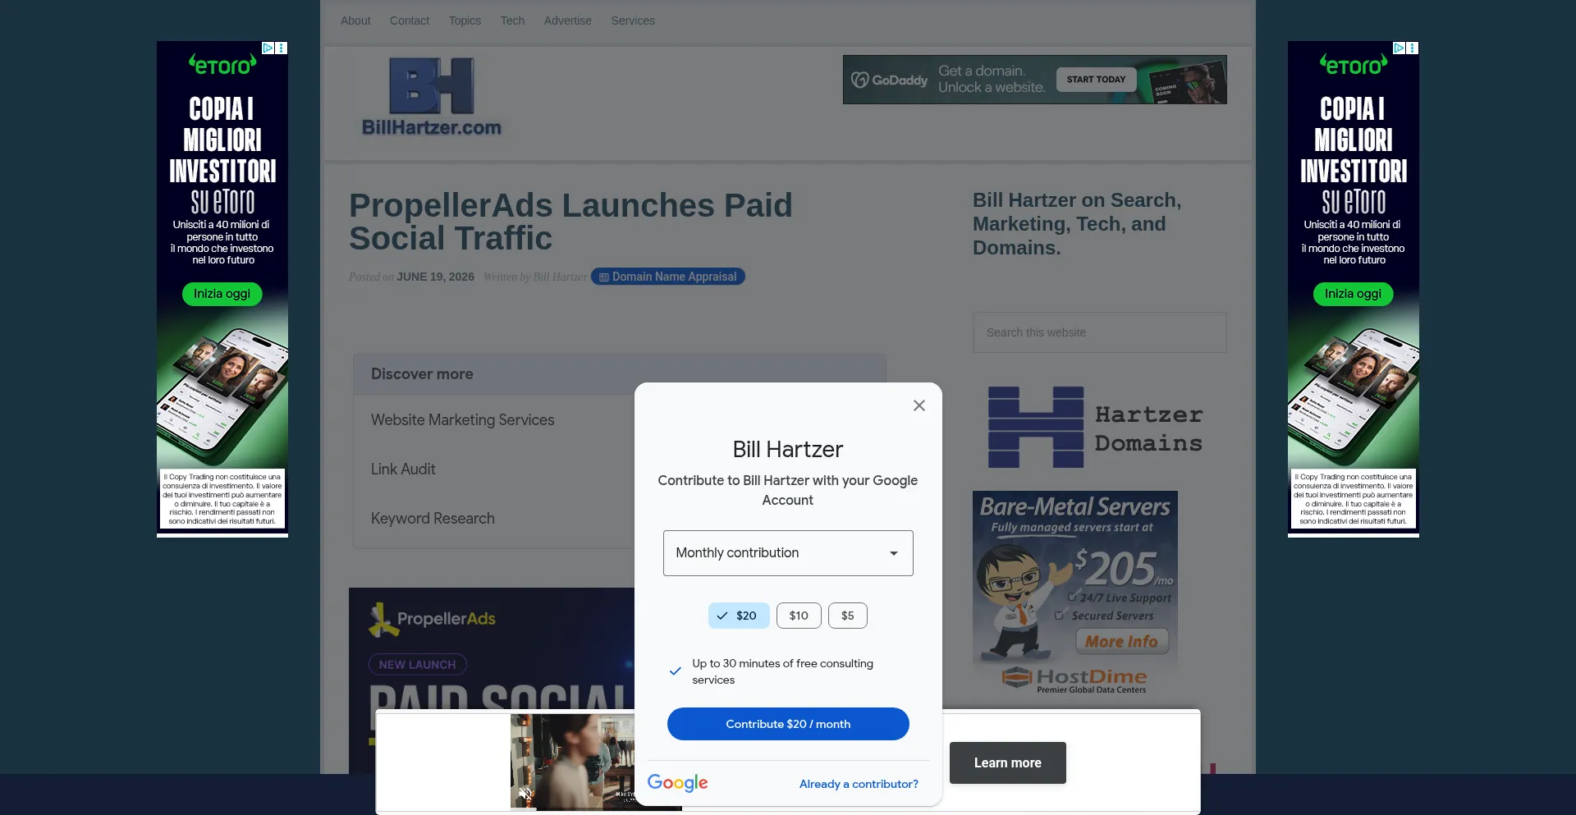Image resolution: width=1576 pixels, height=815 pixels.
Task: Click the Learn more button
Action: 1008,763
